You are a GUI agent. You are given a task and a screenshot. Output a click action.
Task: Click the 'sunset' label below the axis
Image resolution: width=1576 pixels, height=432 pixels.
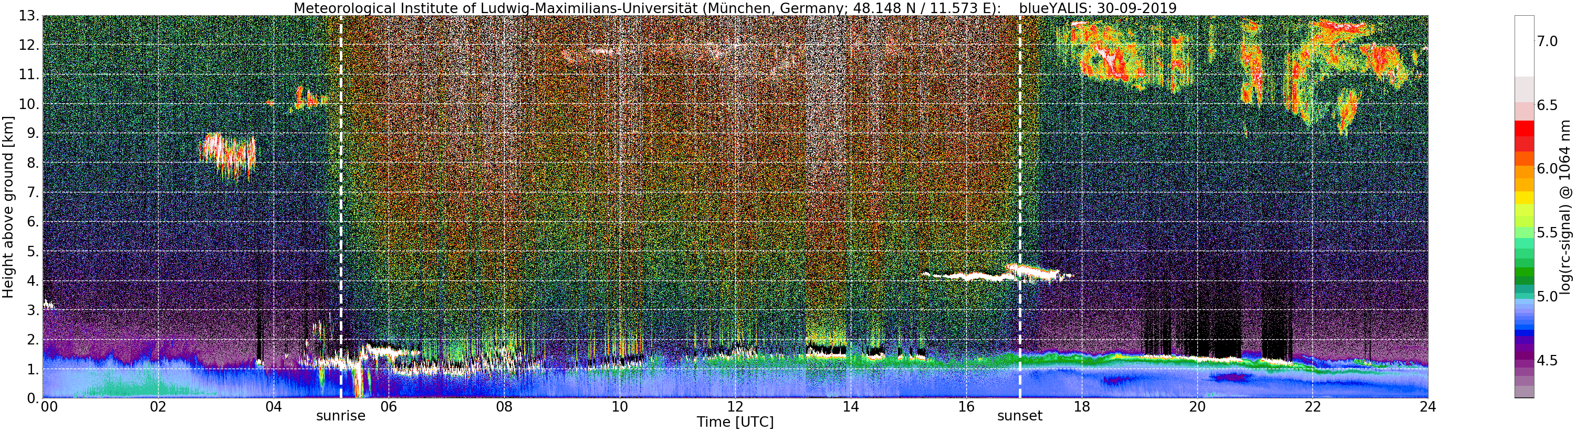1019,416
